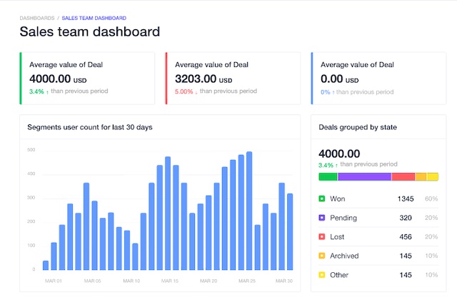Select the orange Archived segment of bar
Screen dimensions: 457x300
(421, 176)
